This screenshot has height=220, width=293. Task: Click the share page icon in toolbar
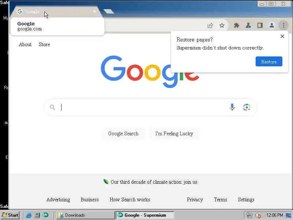(x=210, y=25)
